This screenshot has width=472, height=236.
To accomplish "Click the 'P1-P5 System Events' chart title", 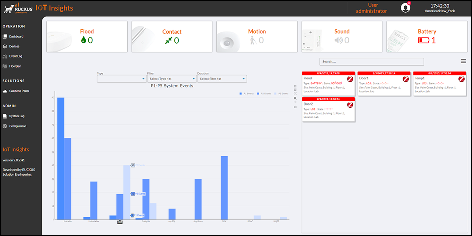I will [x=172, y=86].
